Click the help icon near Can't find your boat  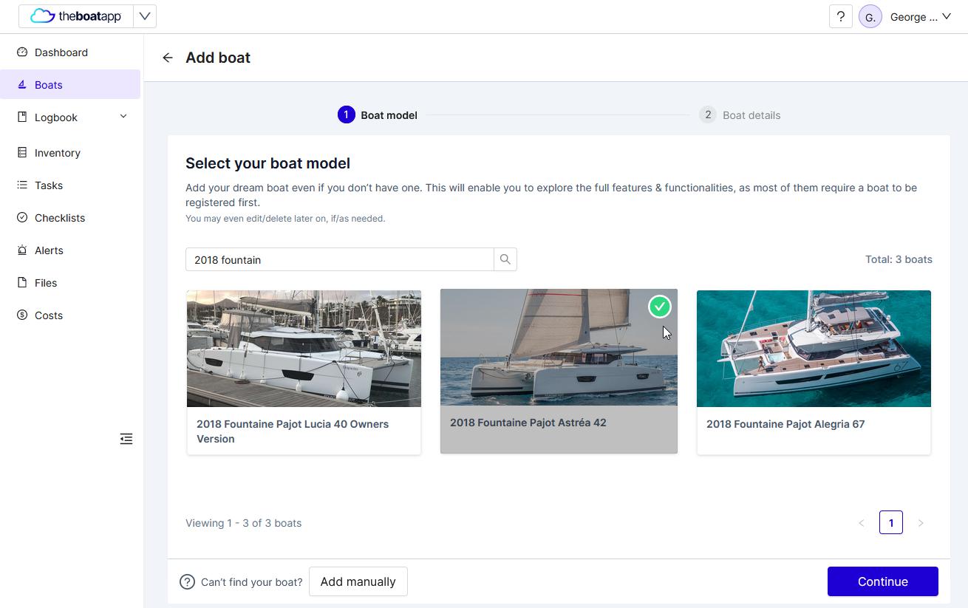(188, 582)
